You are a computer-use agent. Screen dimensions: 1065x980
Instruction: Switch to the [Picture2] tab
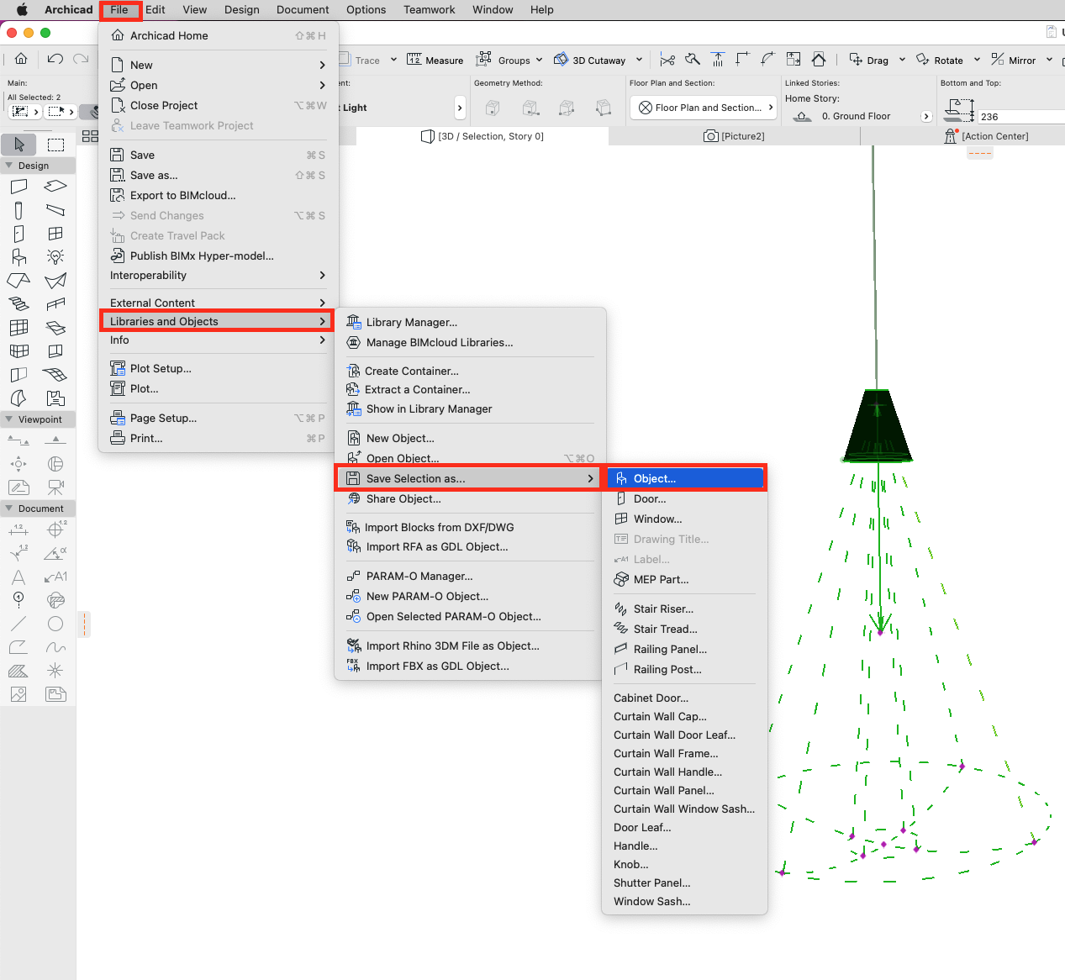tap(734, 136)
